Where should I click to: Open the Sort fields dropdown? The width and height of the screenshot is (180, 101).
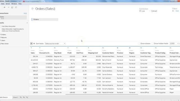coord(55,44)
